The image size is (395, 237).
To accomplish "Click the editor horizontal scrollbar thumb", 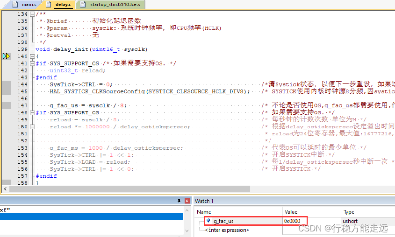I will 130,189.
